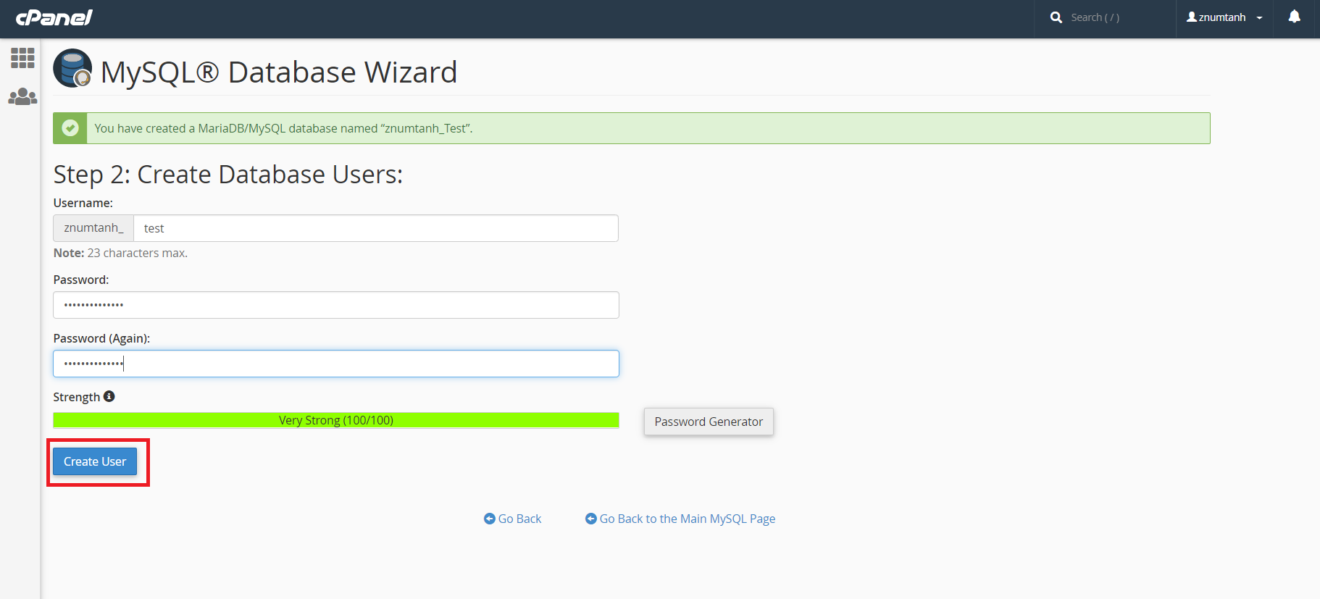
Task: Click the Create User button
Action: pyautogui.click(x=95, y=461)
